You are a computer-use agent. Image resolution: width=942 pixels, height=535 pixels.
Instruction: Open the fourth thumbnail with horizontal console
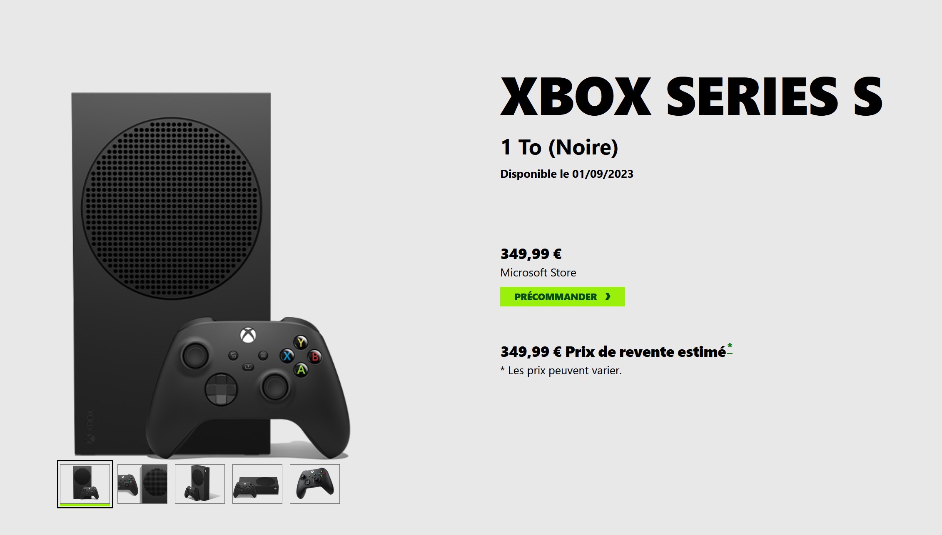257,484
